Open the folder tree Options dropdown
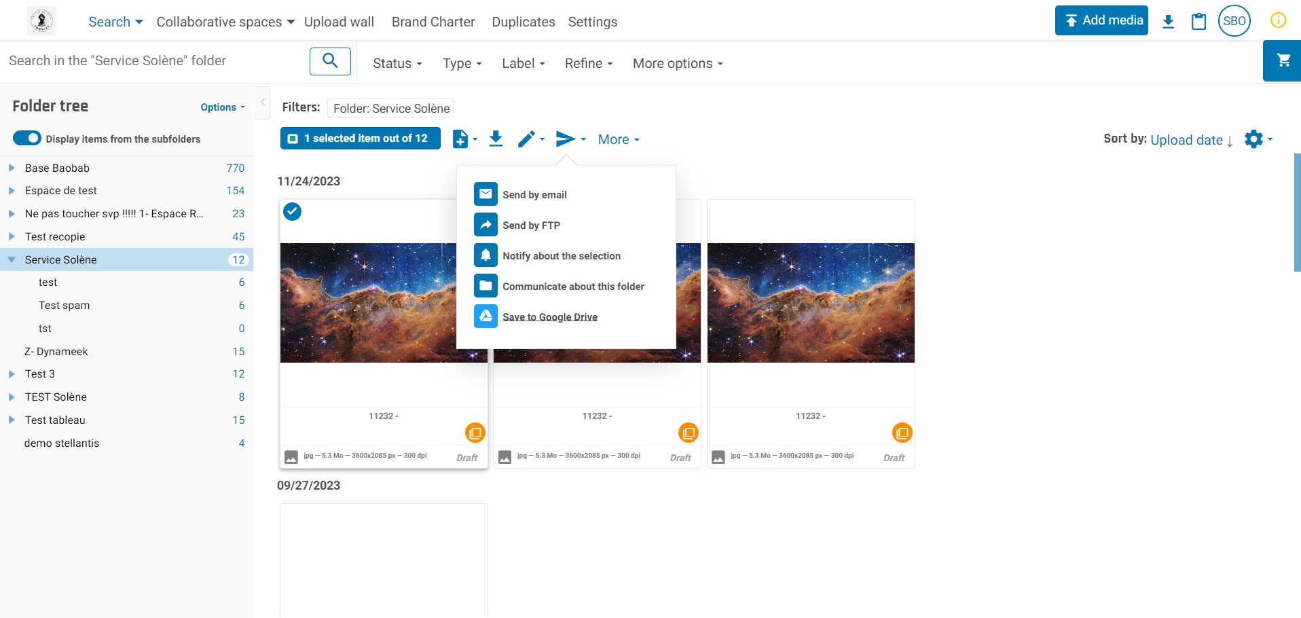The image size is (1301, 618). pyautogui.click(x=223, y=107)
